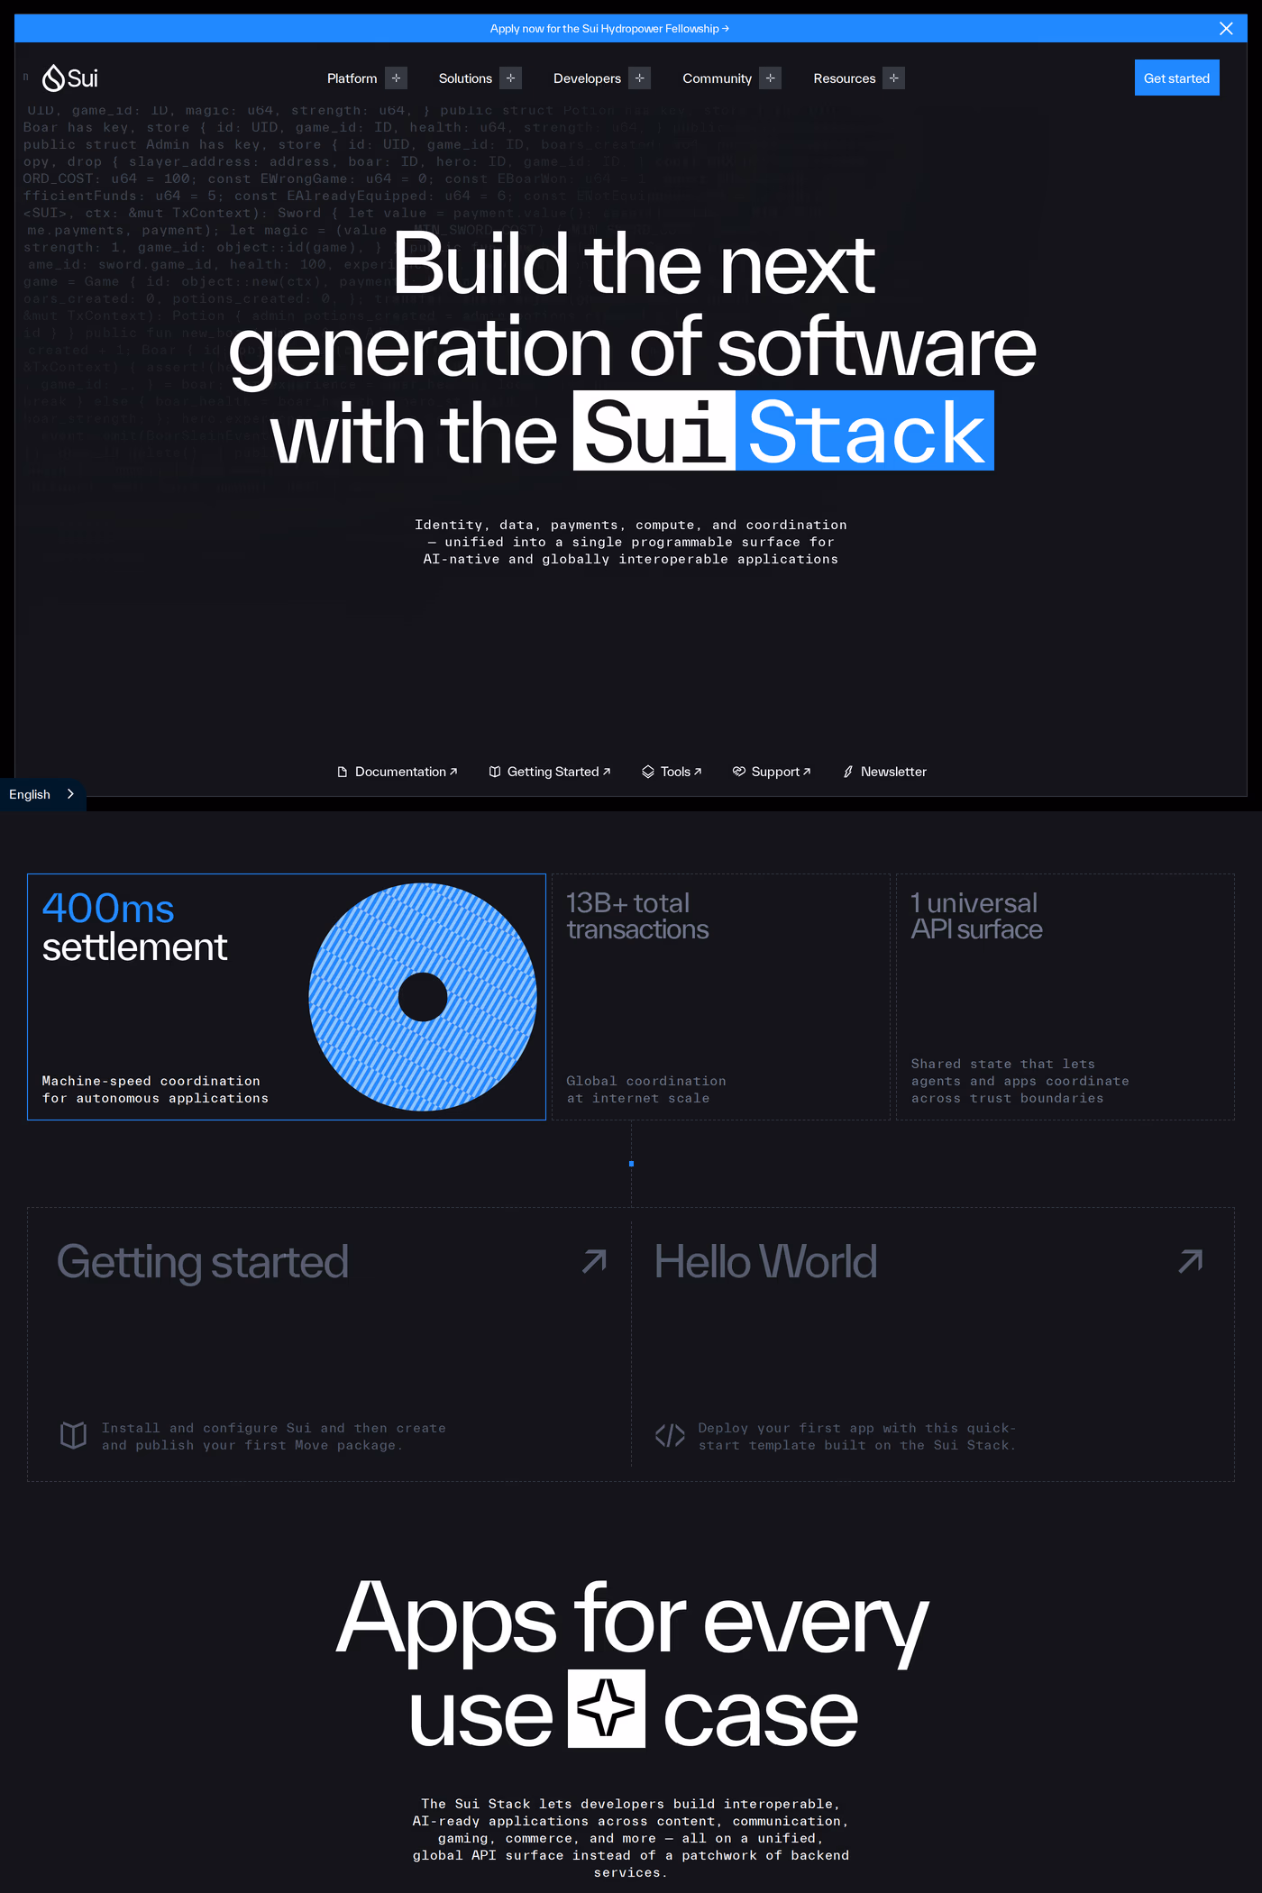Open the Sui Hydropower Fellowship banner link
The height and width of the screenshot is (1893, 1262).
[x=609, y=29]
